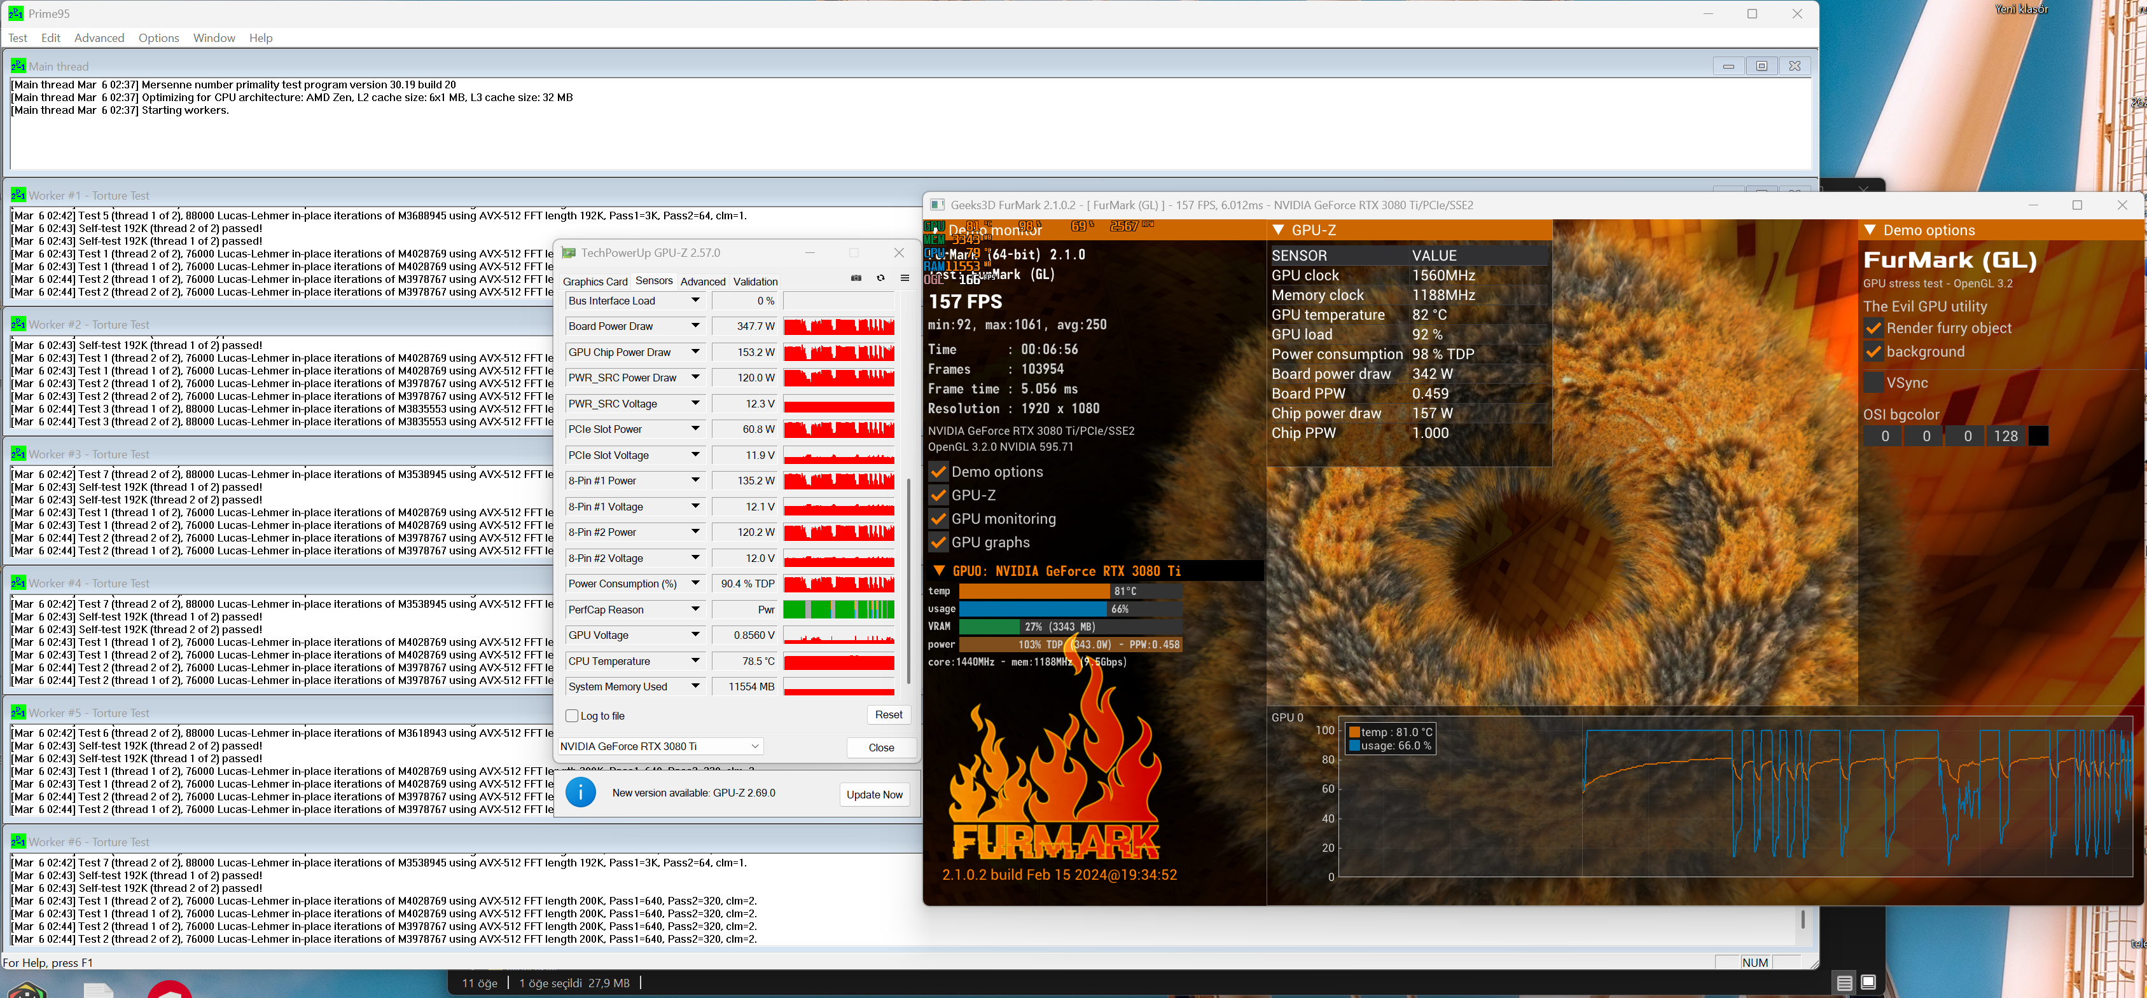Enable VSync in FurMark Demo options
Screen dimensions: 2147x998
pyautogui.click(x=1873, y=383)
